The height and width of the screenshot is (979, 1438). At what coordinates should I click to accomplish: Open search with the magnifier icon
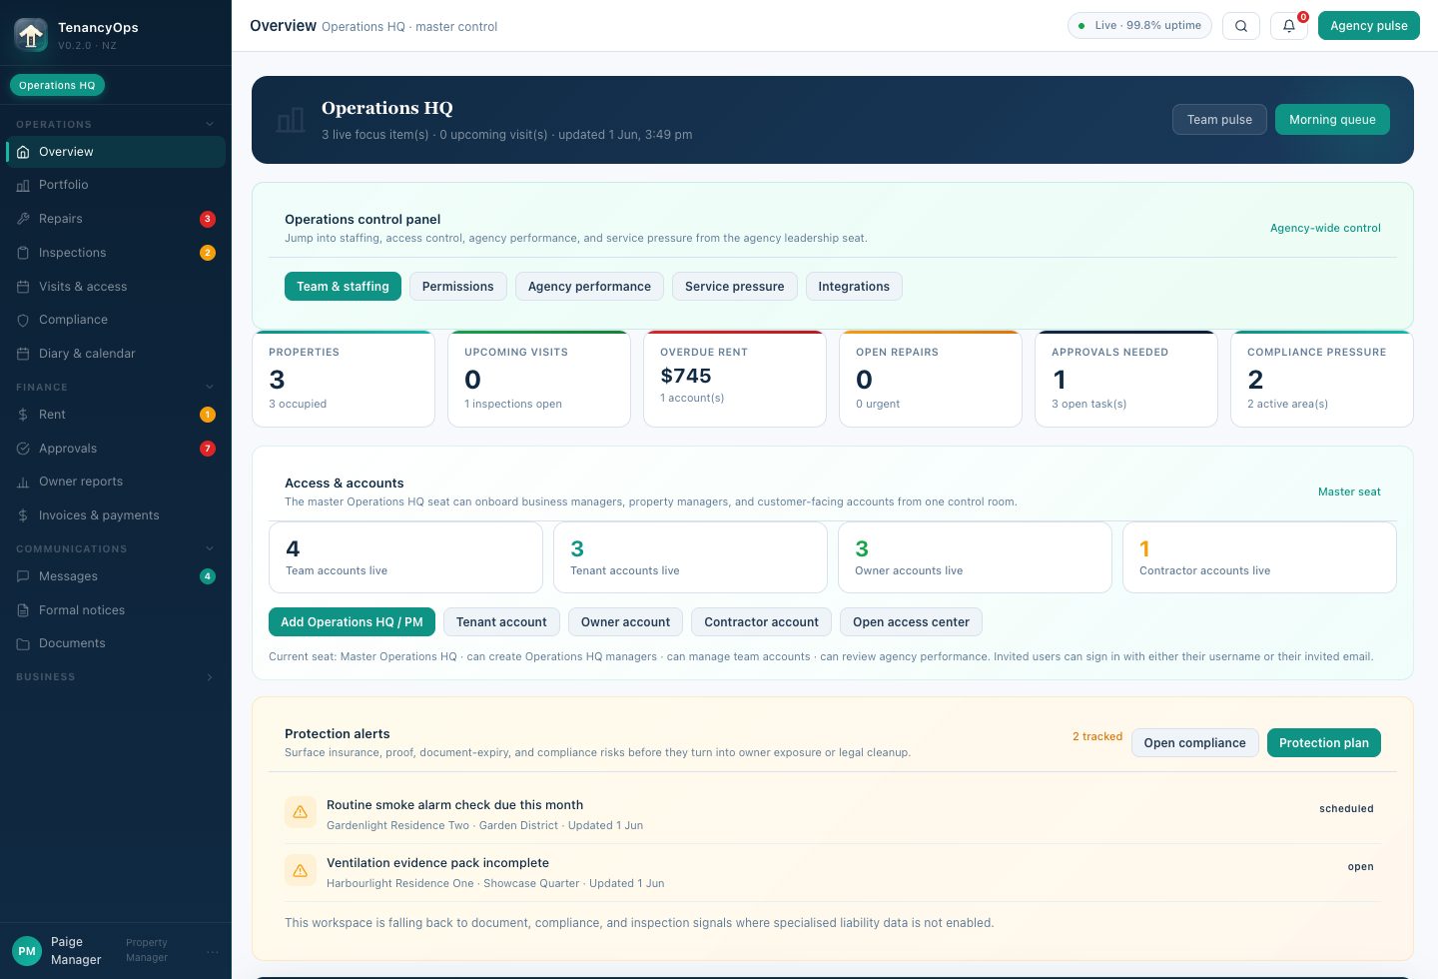coord(1241,26)
